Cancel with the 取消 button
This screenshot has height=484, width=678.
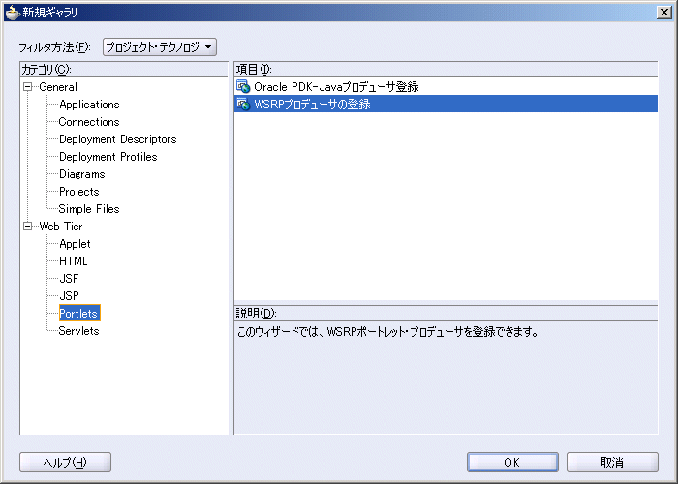[x=612, y=463]
